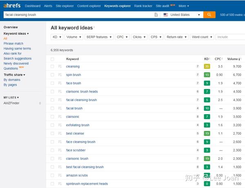Go to Rank tracker
This screenshot has width=245, height=188.
pyautogui.click(x=143, y=6)
